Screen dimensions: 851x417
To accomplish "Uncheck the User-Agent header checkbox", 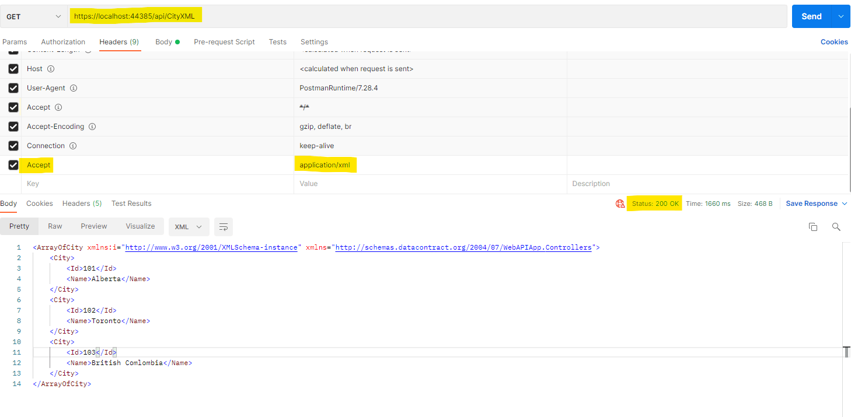I will (x=13, y=88).
